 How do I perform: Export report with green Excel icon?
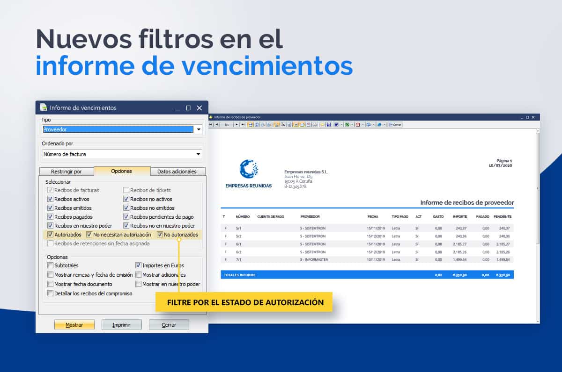[347, 125]
